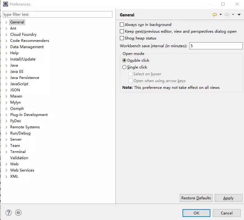Image resolution: width=244 pixels, height=220 pixels.
Task: Click into the type filter text field
Action: point(57,15)
